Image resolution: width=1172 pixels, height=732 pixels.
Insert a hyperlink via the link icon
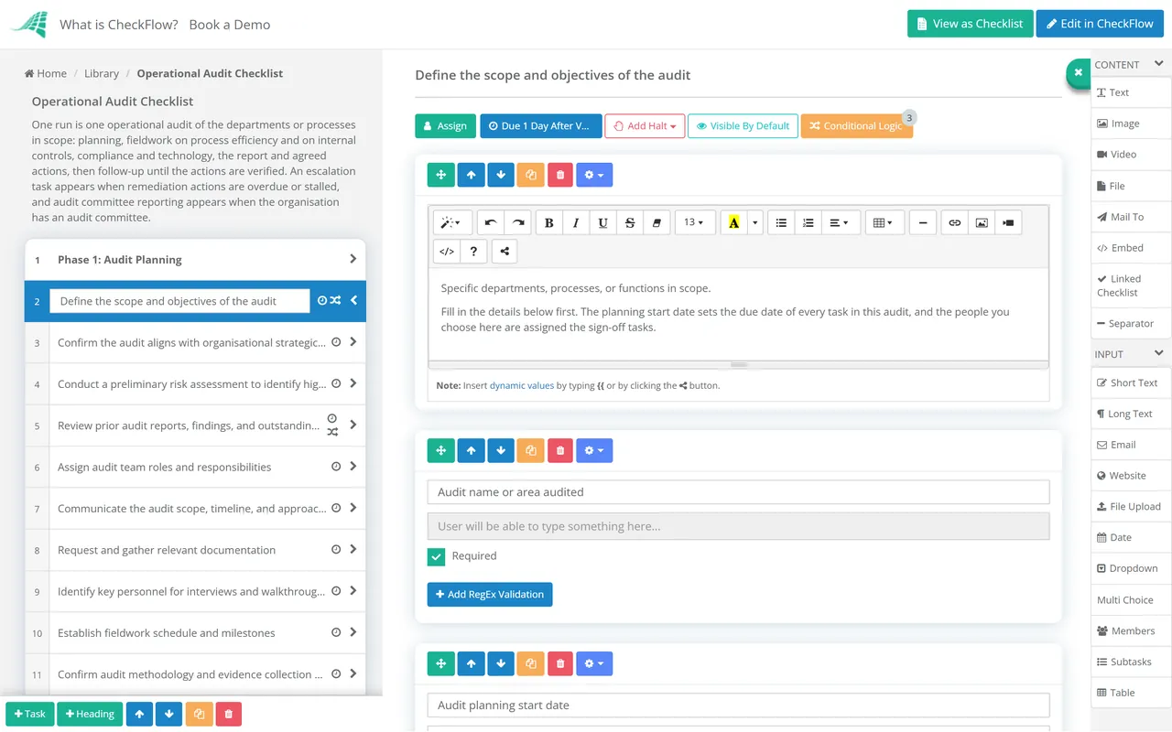[x=955, y=222]
